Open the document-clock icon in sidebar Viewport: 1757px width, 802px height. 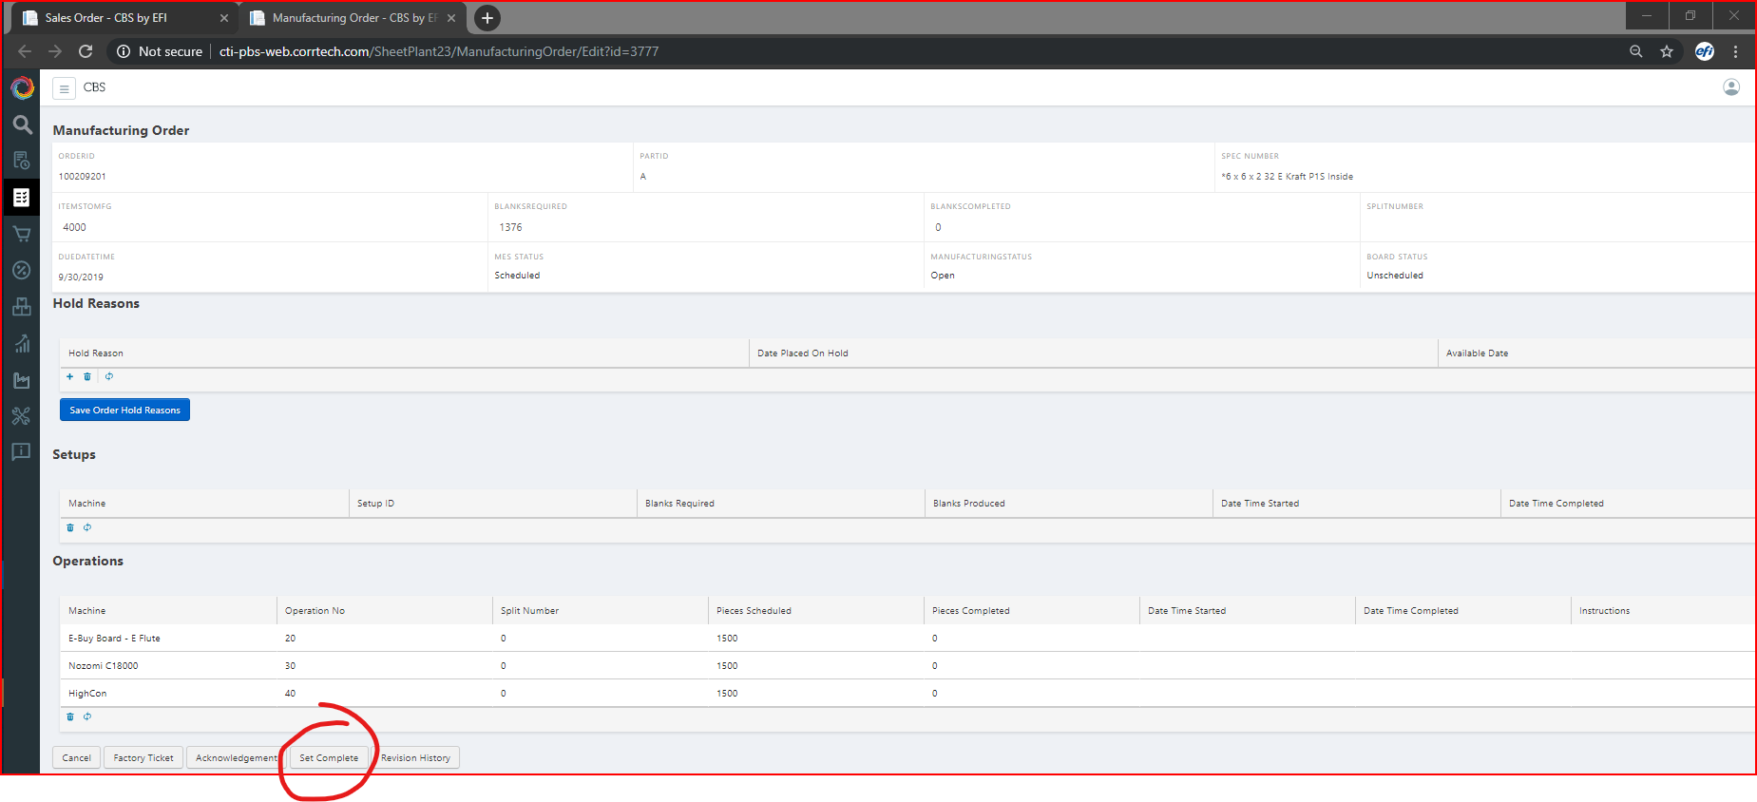[x=22, y=161]
